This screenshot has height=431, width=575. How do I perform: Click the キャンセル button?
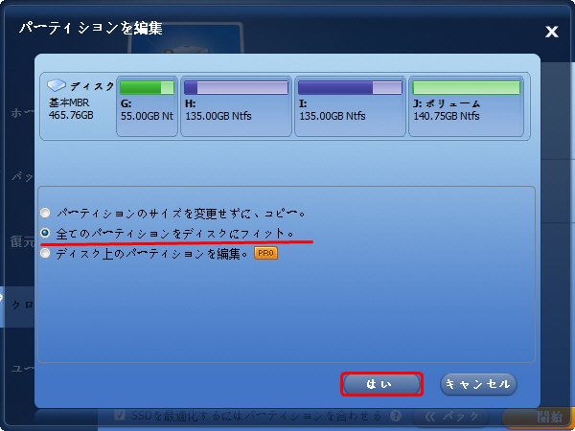[x=478, y=384]
